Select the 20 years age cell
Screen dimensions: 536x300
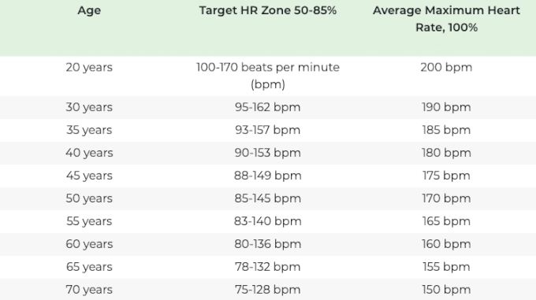[x=89, y=67]
